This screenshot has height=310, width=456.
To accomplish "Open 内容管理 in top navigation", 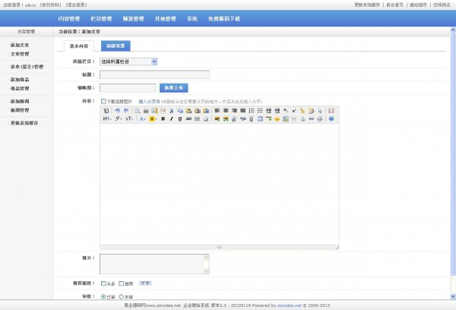I will coord(69,18).
